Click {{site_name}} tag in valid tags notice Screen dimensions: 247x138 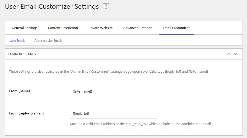[198, 72]
